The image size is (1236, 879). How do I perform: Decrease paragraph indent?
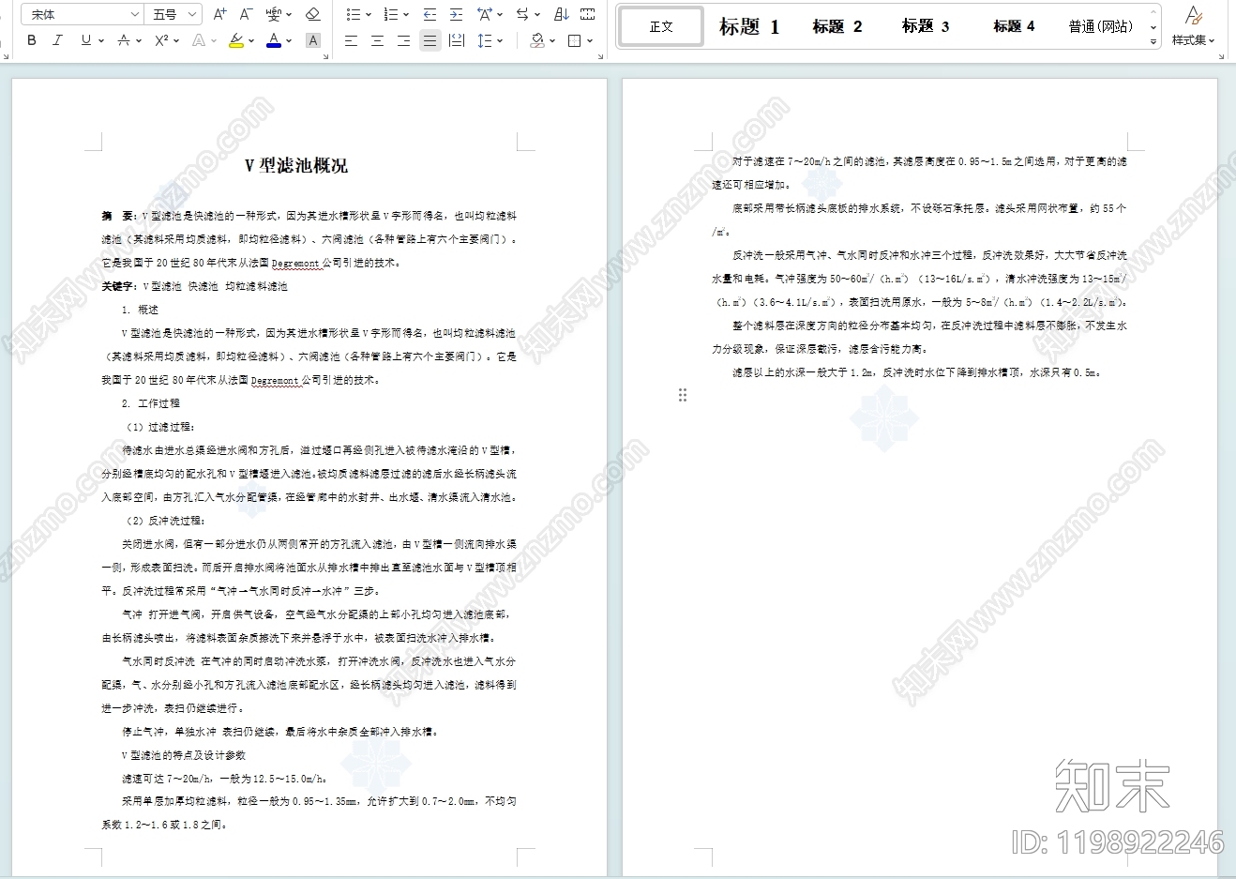(x=430, y=14)
